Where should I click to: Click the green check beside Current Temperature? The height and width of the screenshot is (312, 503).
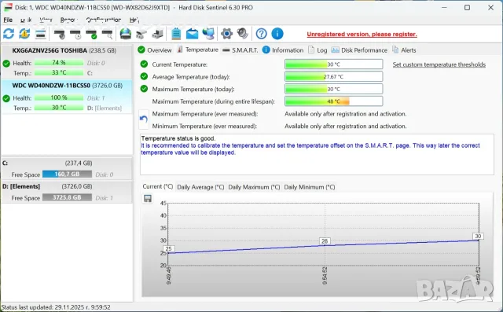pyautogui.click(x=144, y=64)
